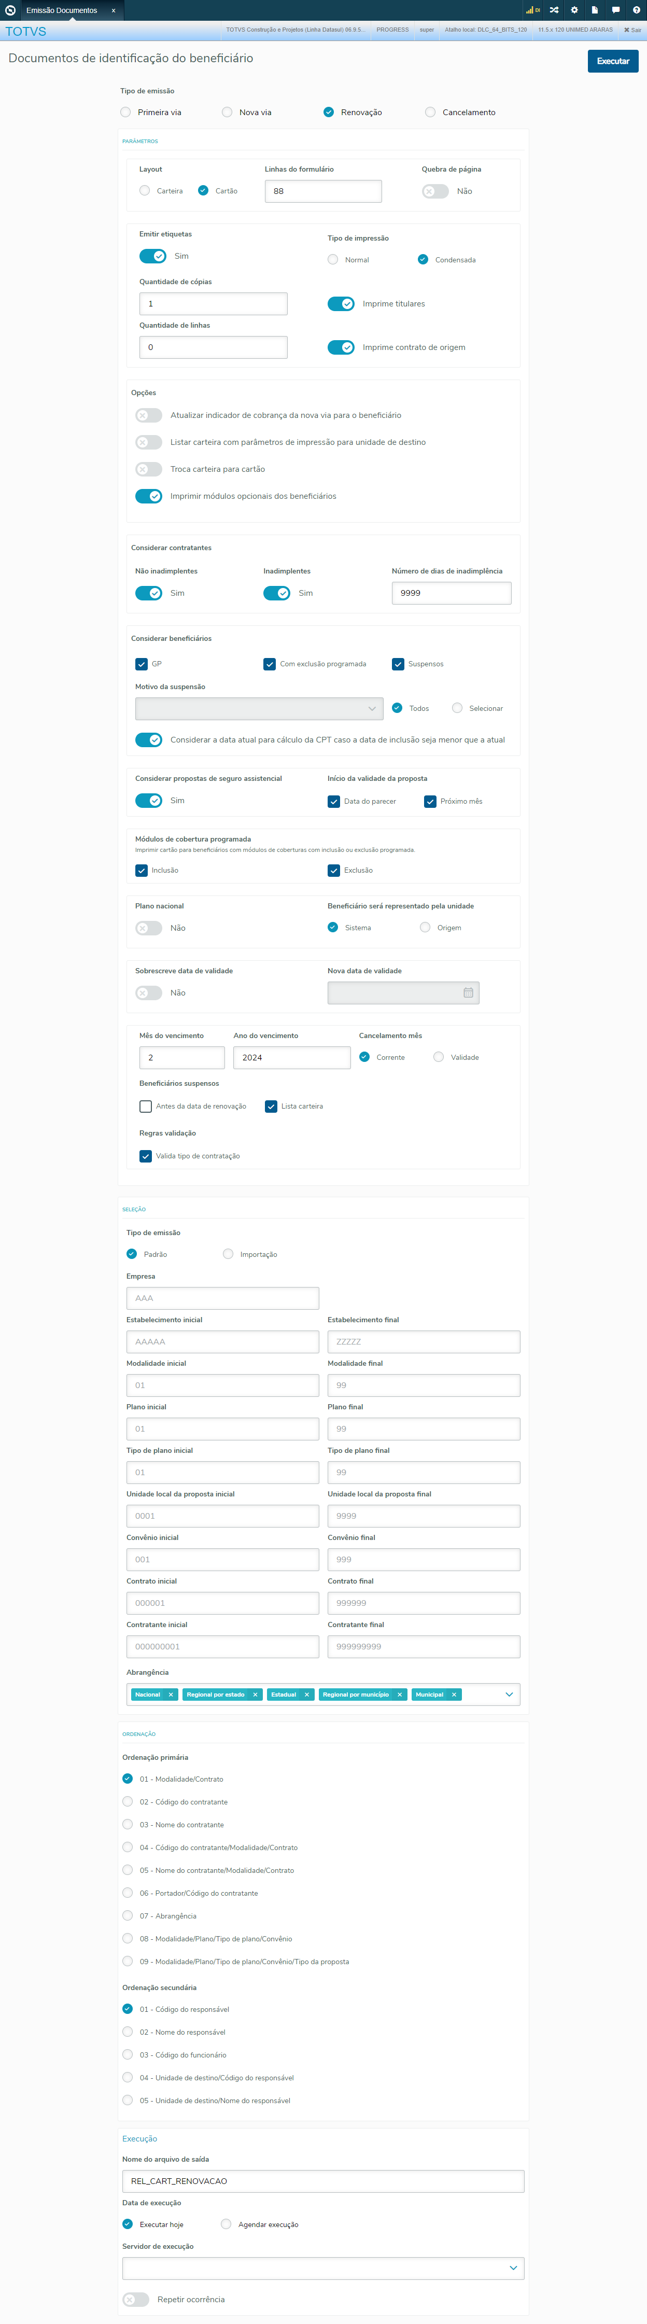Remove the Estadual tag from Abrangência
Image resolution: width=647 pixels, height=2324 pixels.
(307, 1695)
